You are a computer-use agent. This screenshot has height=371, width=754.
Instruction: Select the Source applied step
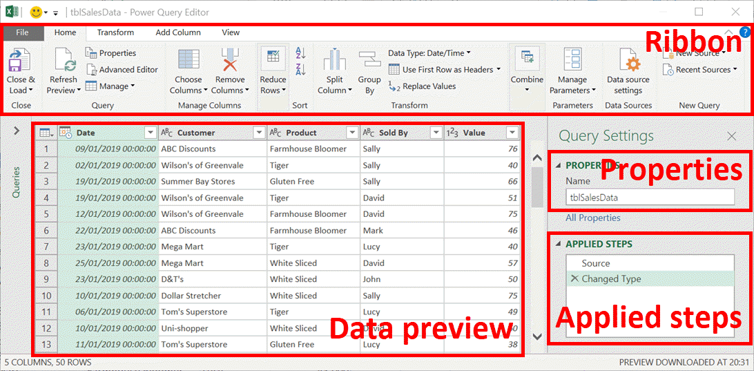click(595, 263)
